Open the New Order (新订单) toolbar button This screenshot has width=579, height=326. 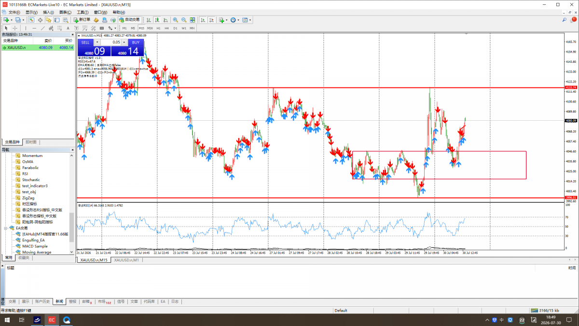(x=82, y=20)
